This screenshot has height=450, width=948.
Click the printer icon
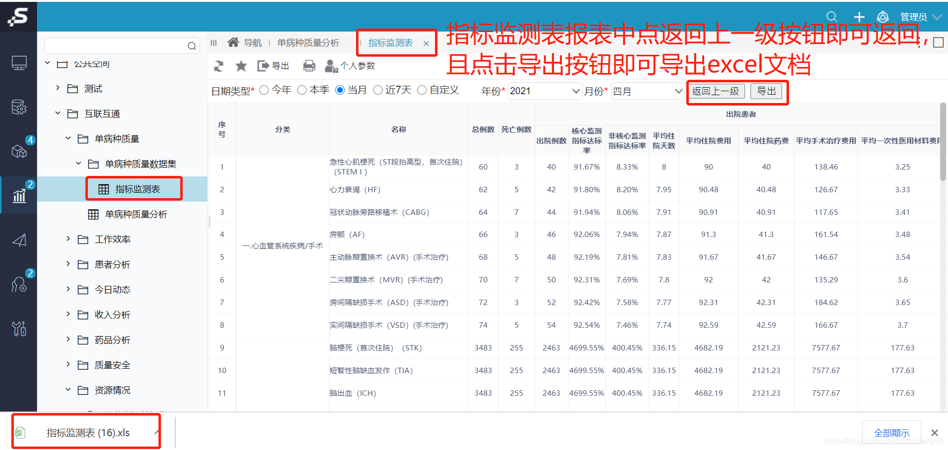pyautogui.click(x=309, y=66)
